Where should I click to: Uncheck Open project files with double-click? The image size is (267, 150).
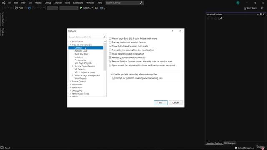pos(110,65)
